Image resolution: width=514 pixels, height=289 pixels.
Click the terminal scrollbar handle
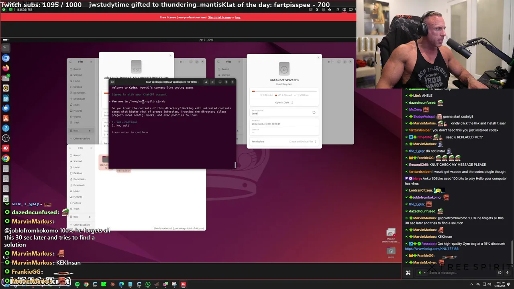pos(235,165)
